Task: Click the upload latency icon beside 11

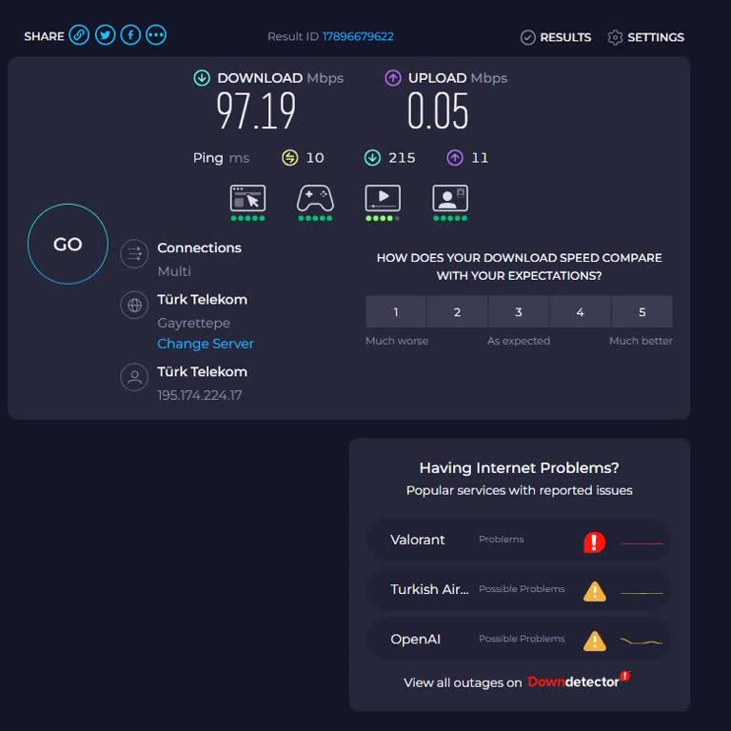Action: (x=455, y=158)
